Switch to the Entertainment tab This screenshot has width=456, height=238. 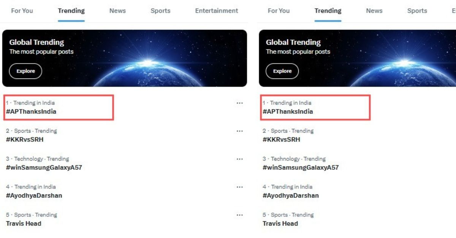pos(217,11)
